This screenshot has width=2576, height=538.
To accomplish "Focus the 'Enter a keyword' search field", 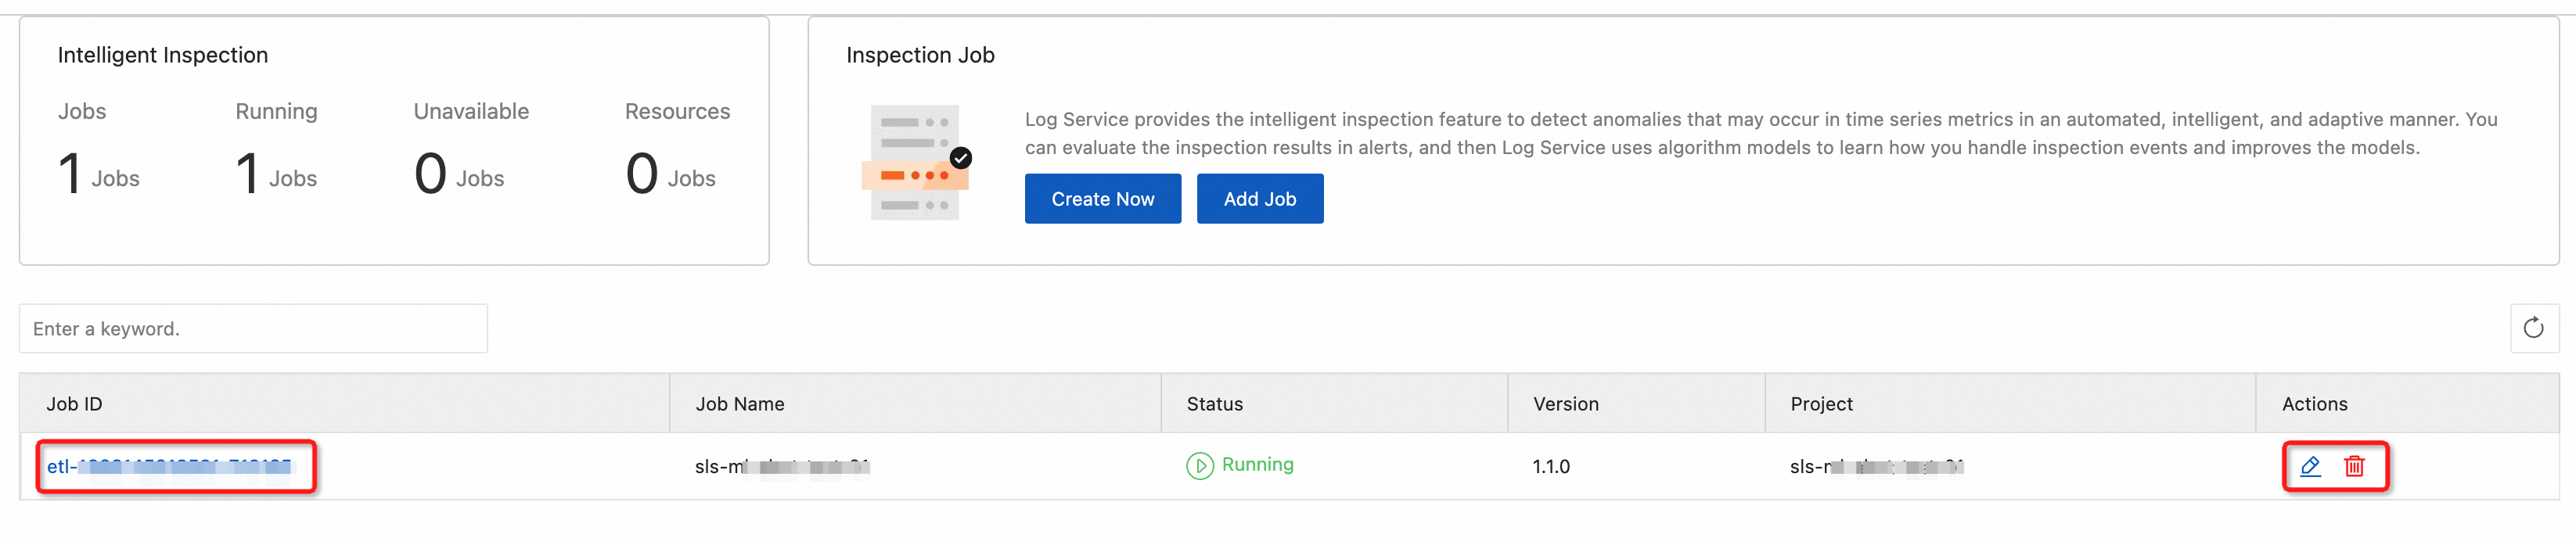I will click(x=253, y=329).
